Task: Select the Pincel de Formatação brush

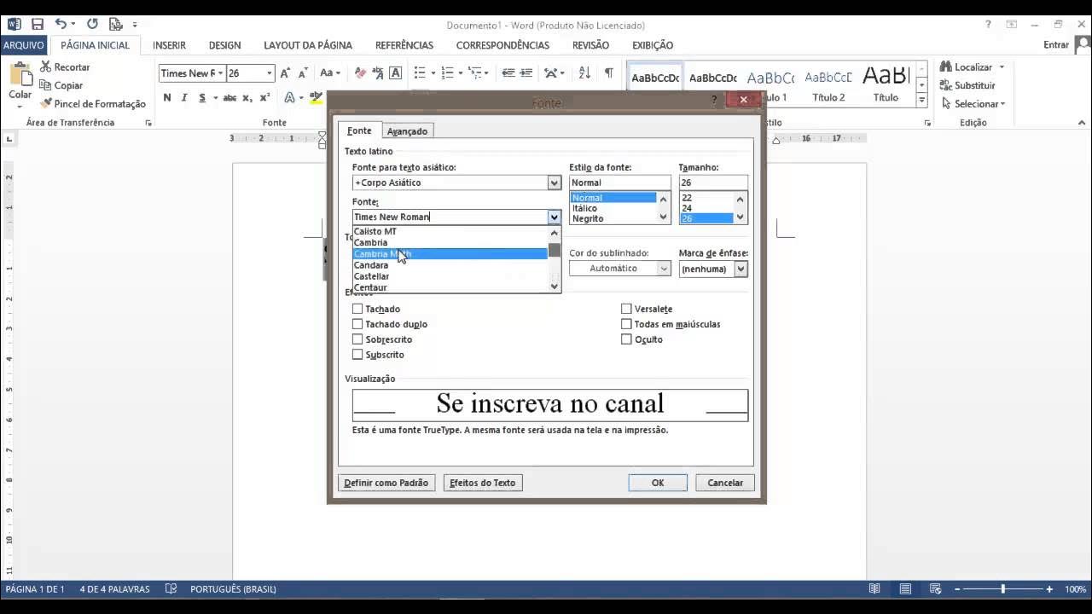Action: (x=46, y=104)
